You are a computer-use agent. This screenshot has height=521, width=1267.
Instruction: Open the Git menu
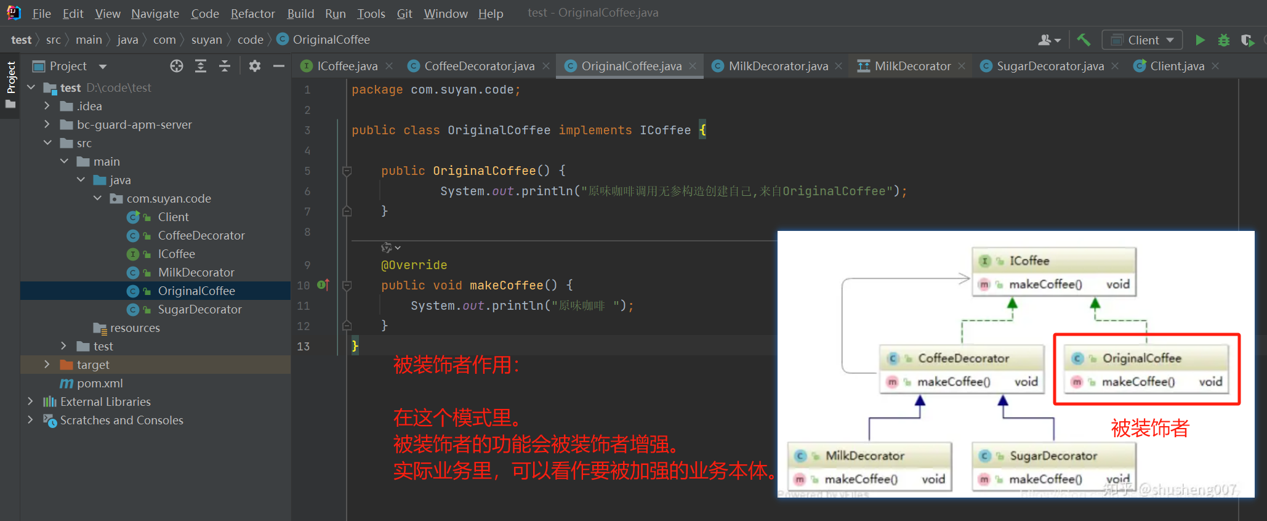[404, 14]
